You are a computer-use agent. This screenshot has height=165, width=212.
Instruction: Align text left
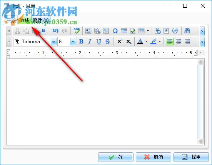(170, 42)
